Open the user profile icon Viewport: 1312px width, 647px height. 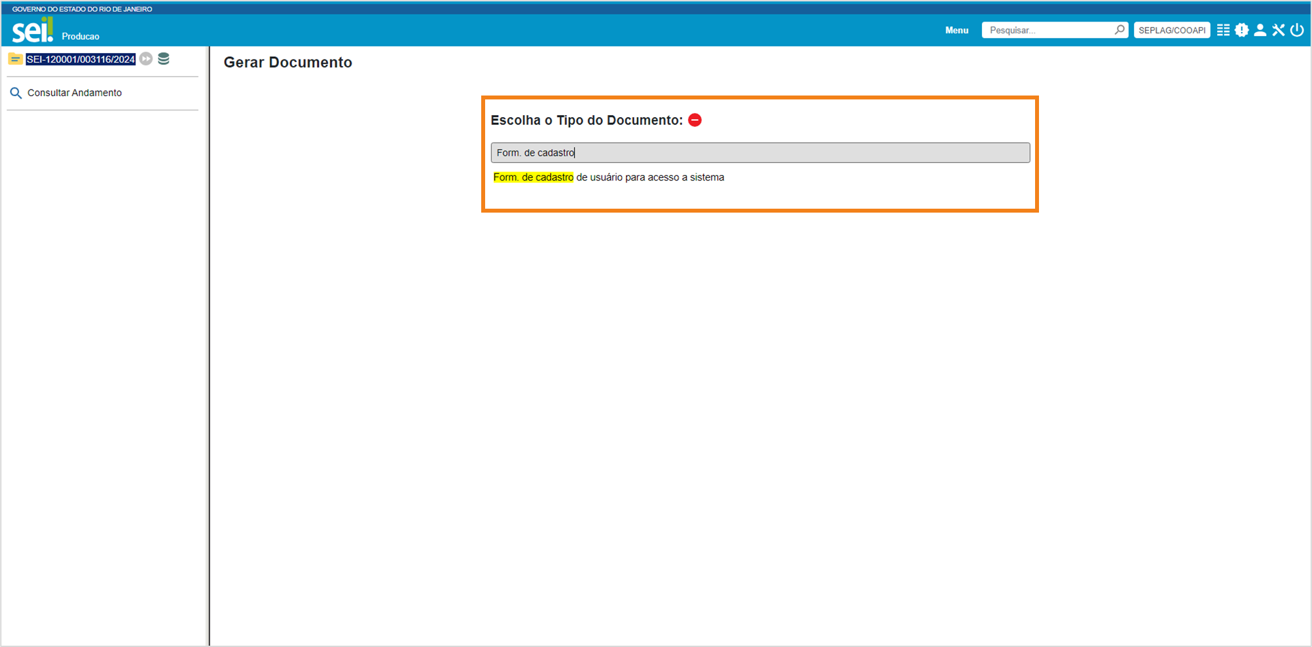(1260, 30)
